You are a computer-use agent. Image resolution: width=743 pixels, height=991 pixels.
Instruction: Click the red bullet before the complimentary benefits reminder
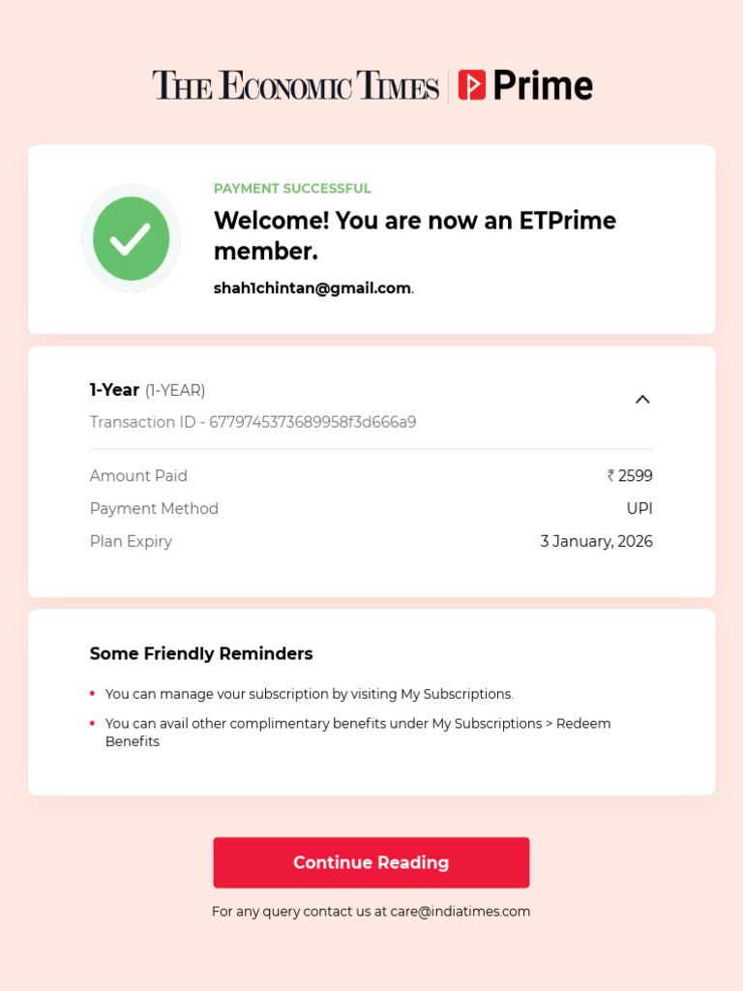pos(92,723)
